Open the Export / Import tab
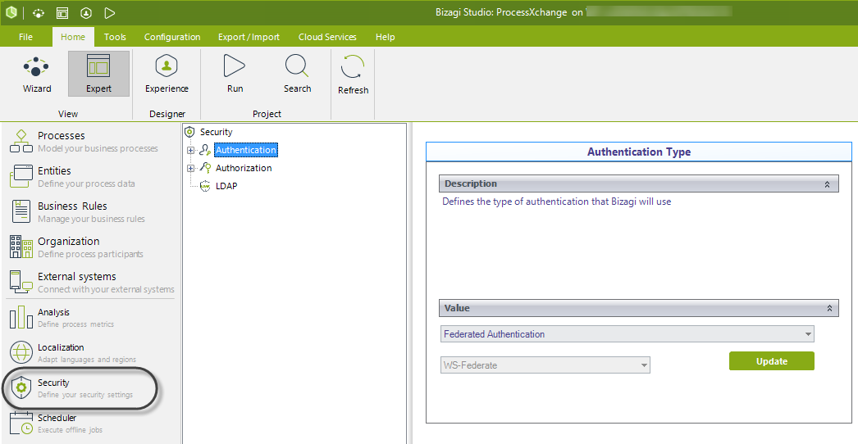Screen dimensions: 858x444 coord(249,37)
